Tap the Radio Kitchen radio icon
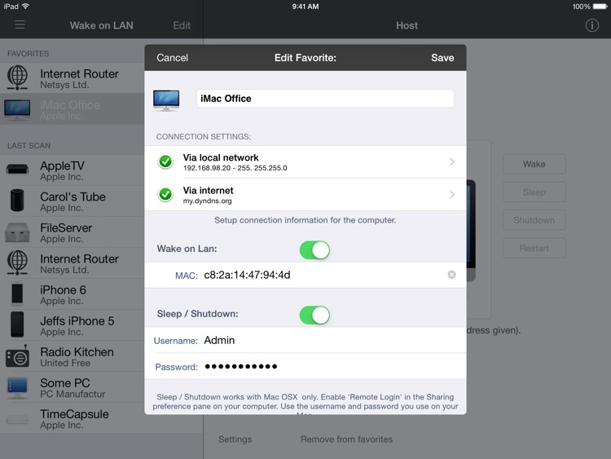The image size is (611, 459). pyautogui.click(x=17, y=356)
